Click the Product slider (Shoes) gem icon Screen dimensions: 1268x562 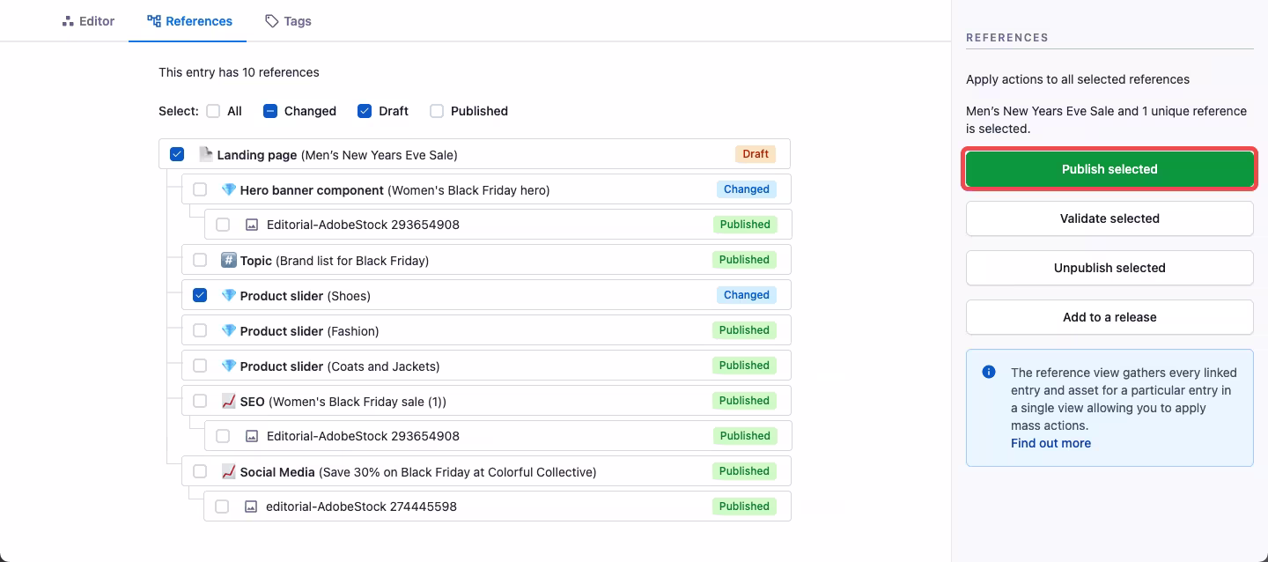pos(229,295)
